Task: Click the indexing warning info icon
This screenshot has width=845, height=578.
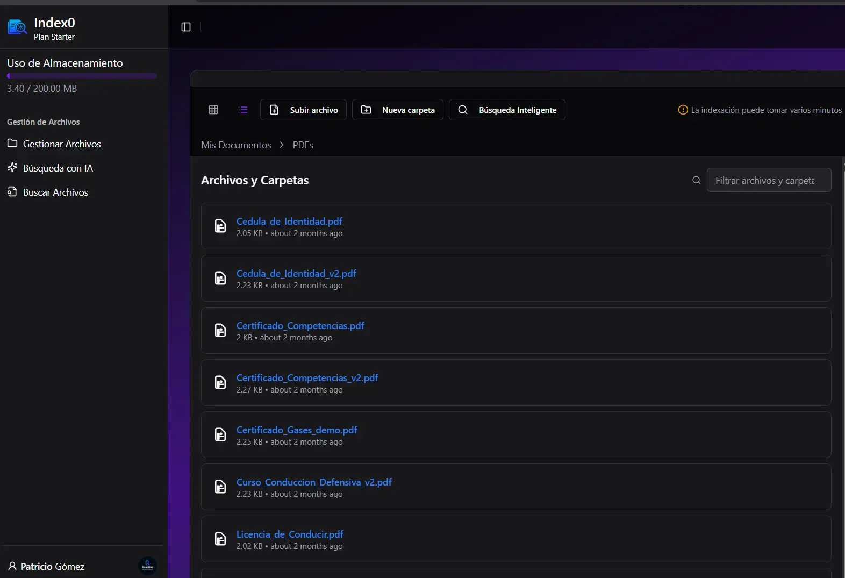Action: [683, 110]
